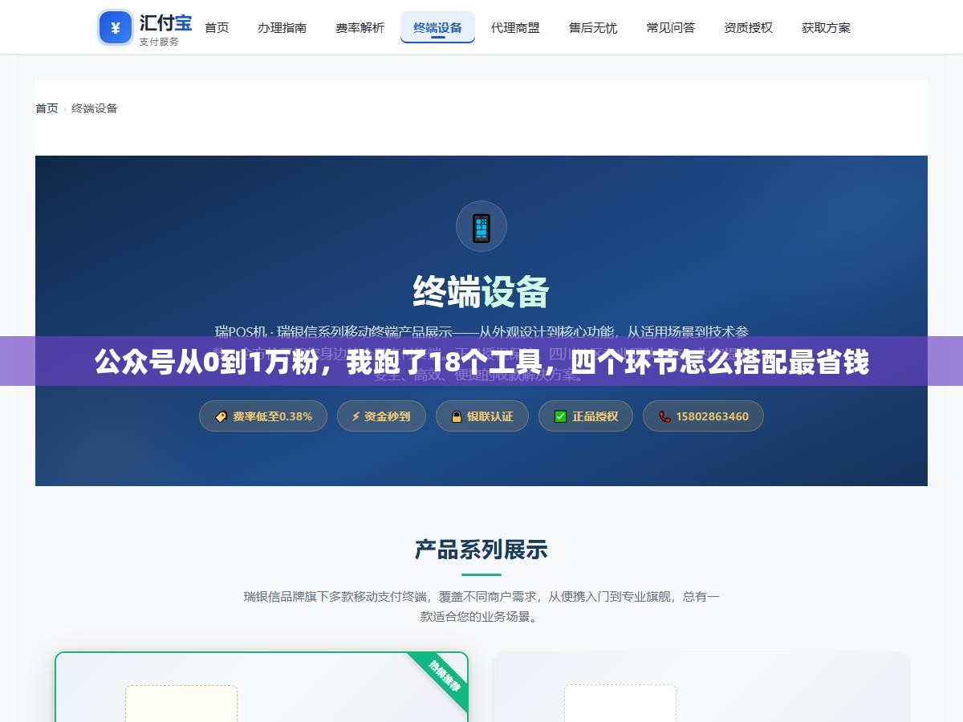Screen dimensions: 963x722
Task: Click the 银联认证 badge
Action: point(482,416)
